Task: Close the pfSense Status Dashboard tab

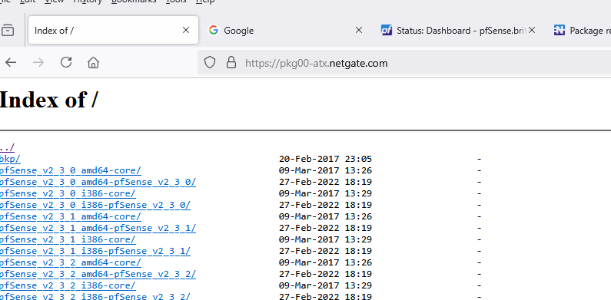Action: tap(532, 30)
